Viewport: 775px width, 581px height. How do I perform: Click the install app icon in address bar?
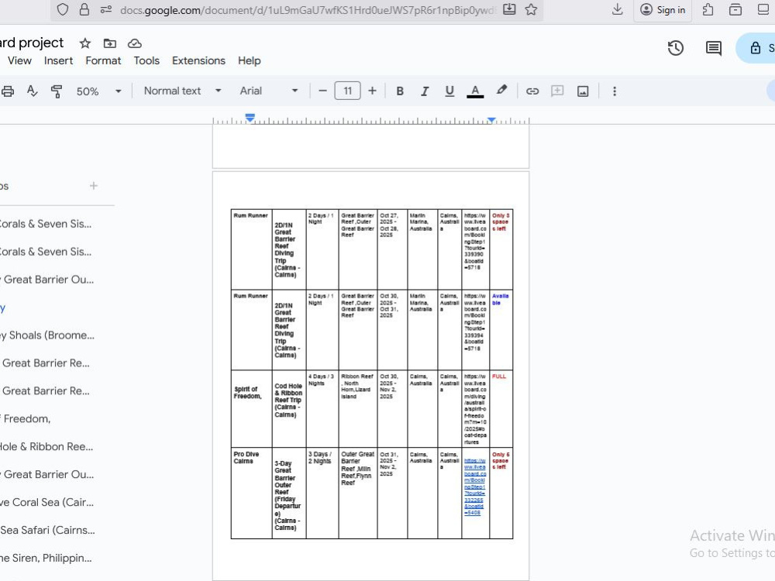click(x=509, y=9)
